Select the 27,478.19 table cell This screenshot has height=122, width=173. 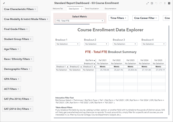point(158,70)
